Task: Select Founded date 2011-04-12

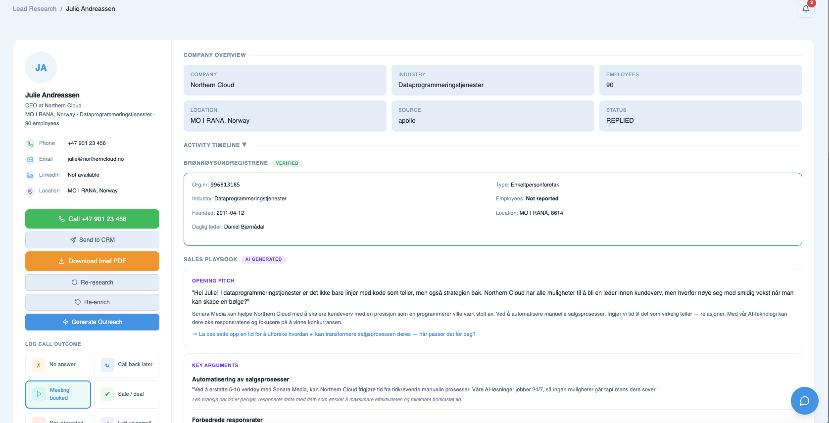Action: pyautogui.click(x=230, y=213)
